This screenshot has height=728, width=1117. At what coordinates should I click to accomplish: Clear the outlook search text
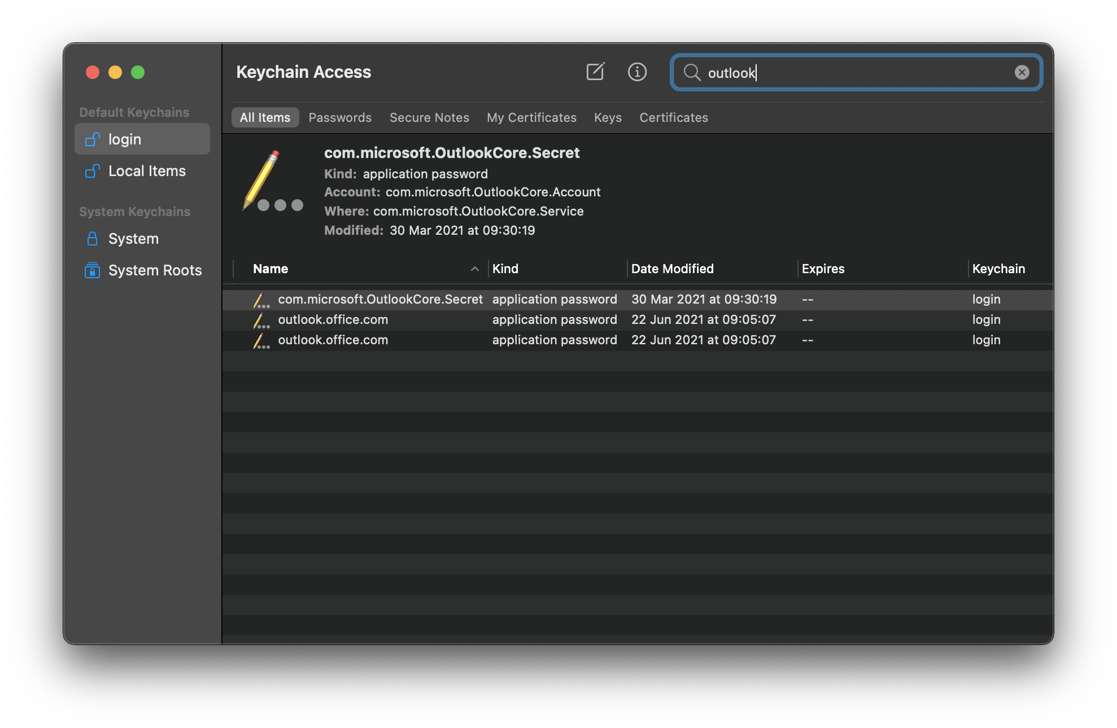(x=1022, y=72)
